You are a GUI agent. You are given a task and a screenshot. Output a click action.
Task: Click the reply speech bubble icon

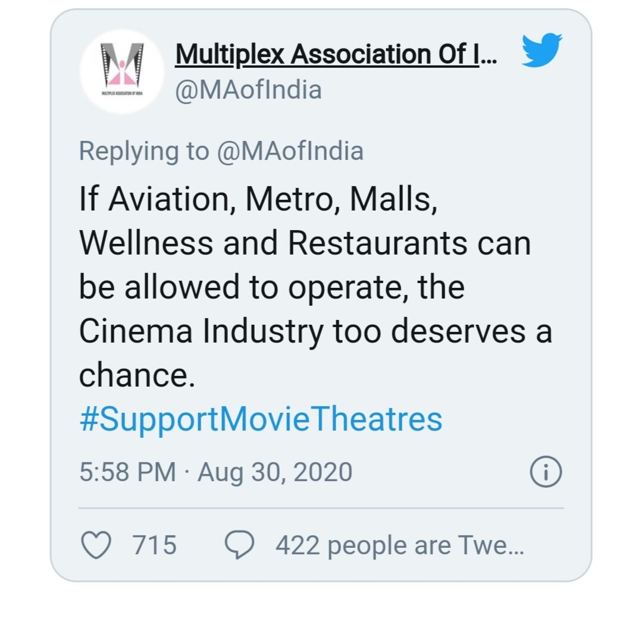pyautogui.click(x=240, y=545)
